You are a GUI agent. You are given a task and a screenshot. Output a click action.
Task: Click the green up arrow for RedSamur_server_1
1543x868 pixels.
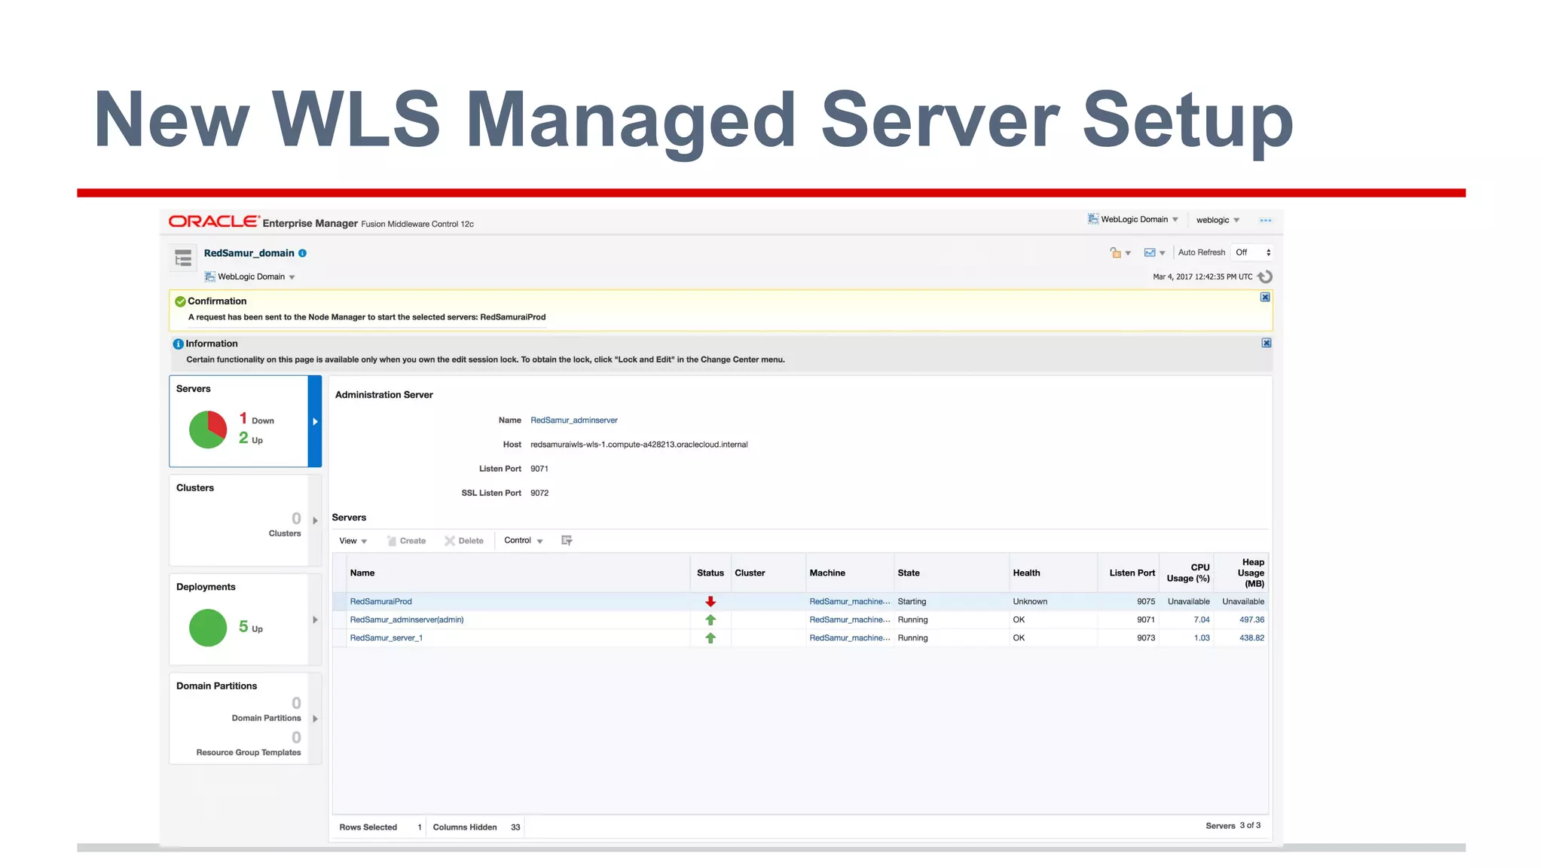[710, 637]
